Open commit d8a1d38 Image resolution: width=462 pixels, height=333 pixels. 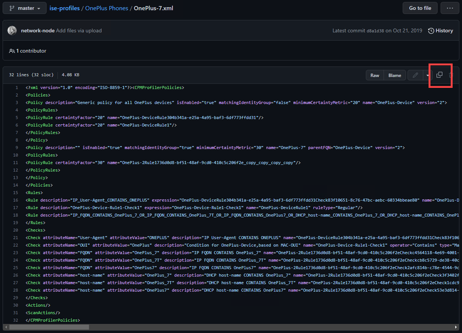(x=375, y=31)
